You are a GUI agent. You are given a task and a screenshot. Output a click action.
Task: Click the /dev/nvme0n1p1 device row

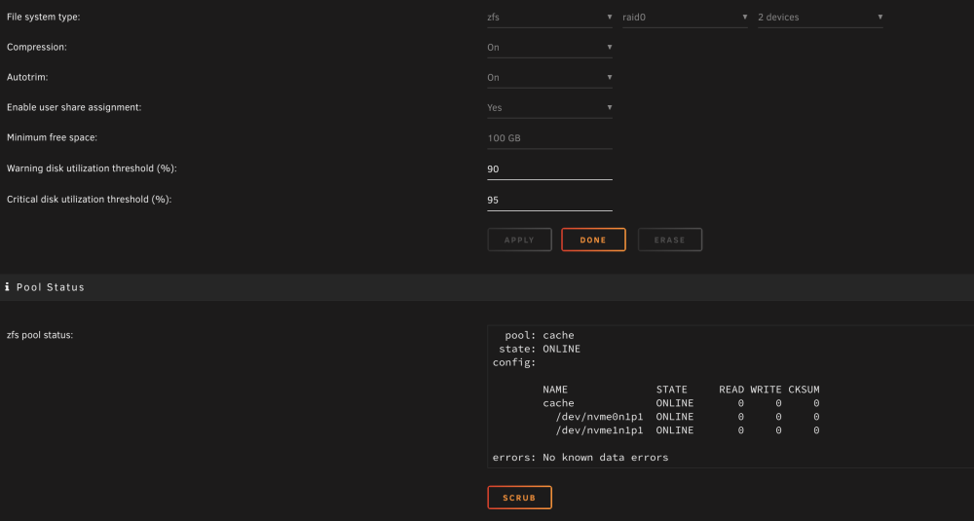(687, 417)
